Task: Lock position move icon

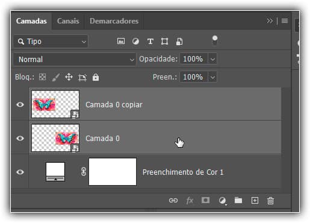Action: tap(69, 77)
